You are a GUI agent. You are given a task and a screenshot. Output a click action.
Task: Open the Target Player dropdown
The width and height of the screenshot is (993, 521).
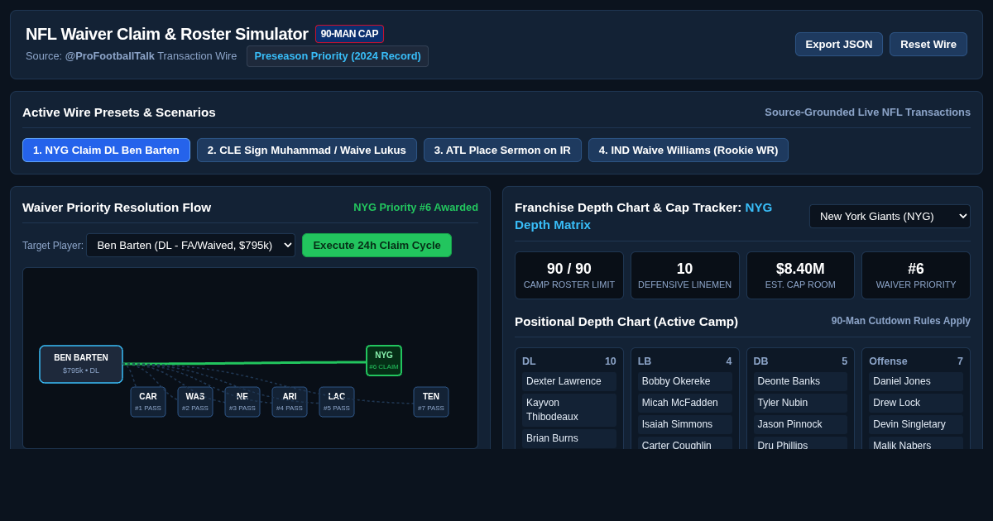click(x=190, y=246)
